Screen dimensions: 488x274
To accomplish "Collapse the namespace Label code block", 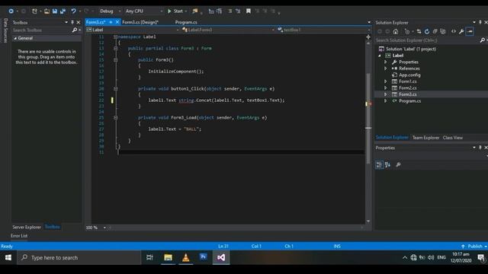I will pos(115,37).
